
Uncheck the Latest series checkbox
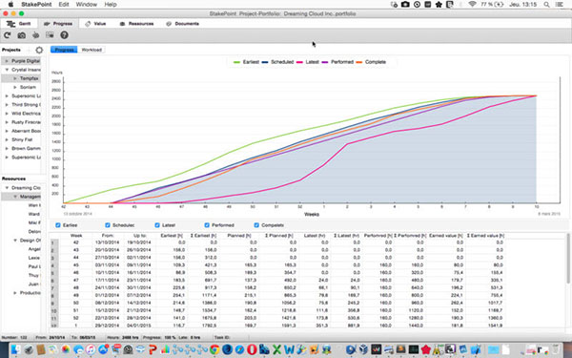[157, 225]
